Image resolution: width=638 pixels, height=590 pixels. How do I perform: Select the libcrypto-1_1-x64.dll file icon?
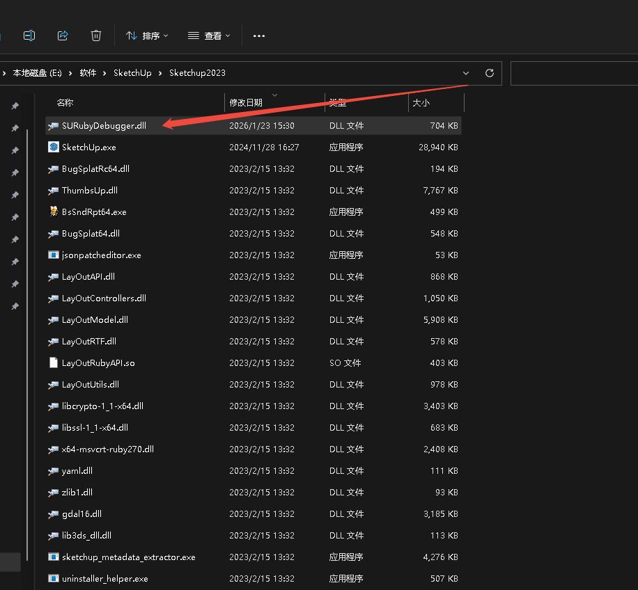(x=54, y=406)
